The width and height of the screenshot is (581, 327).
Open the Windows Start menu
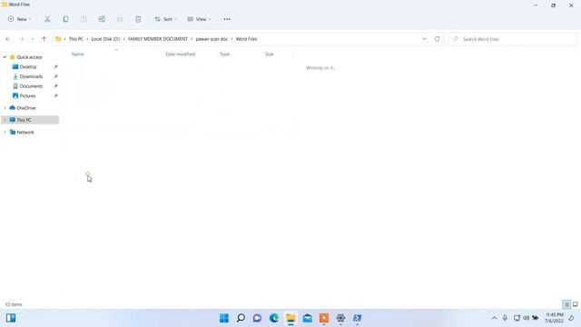click(x=224, y=318)
